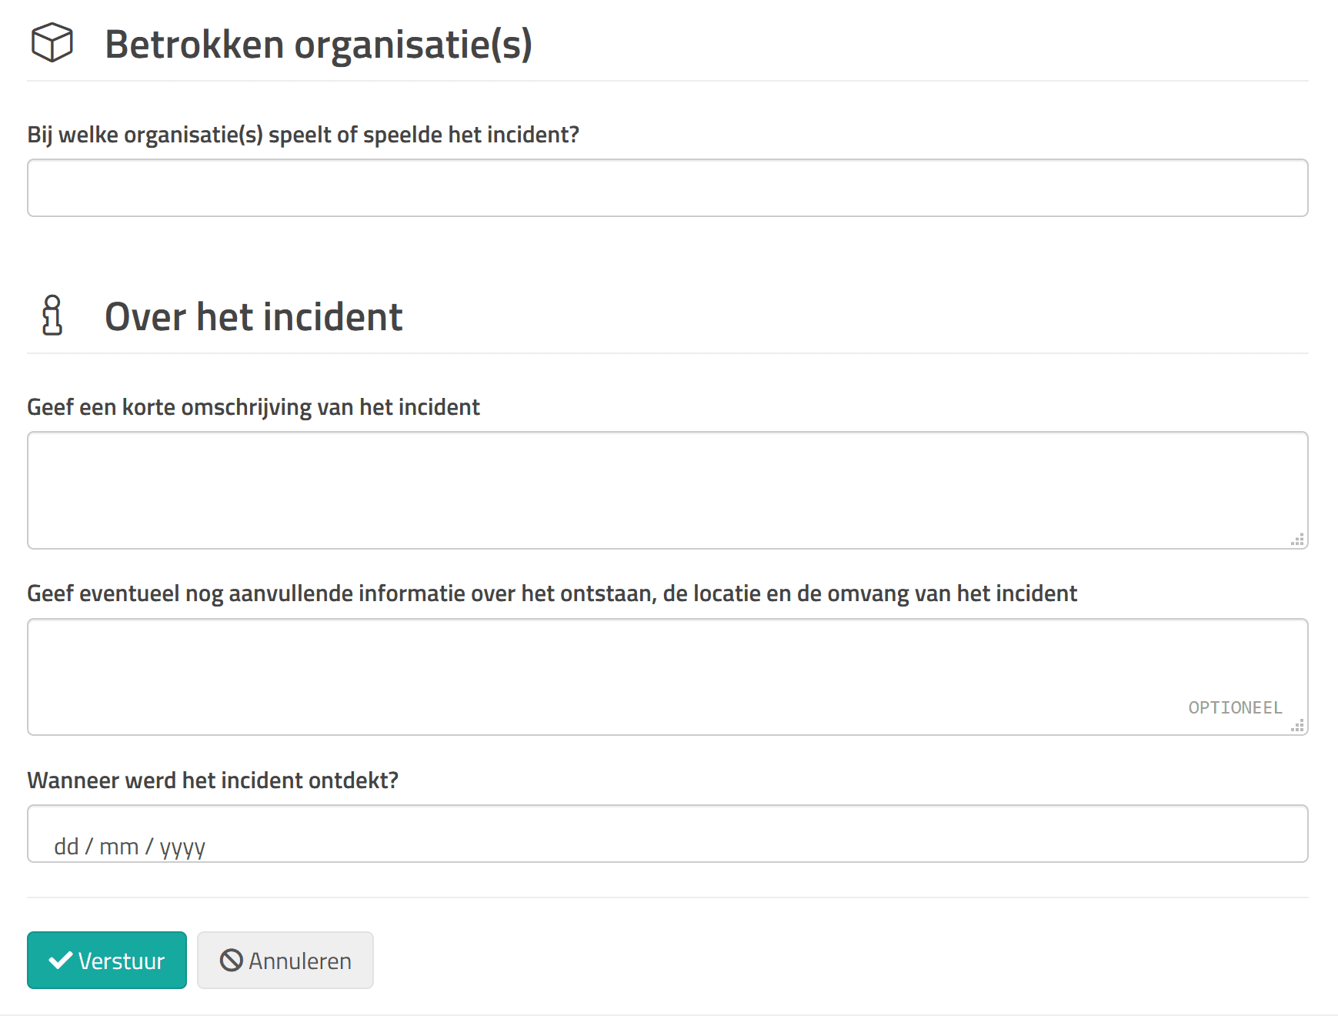Click the OPTIONEEL badge in the textarea
The width and height of the screenshot is (1338, 1016).
(1235, 708)
